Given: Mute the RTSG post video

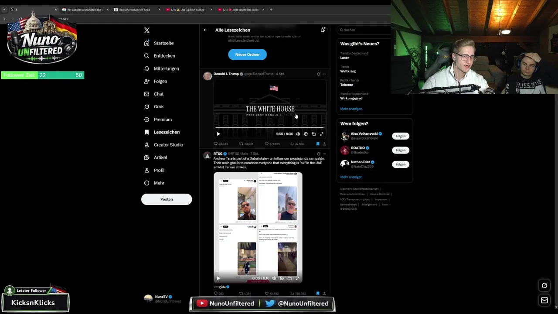Looking at the screenshot, I should [274, 278].
